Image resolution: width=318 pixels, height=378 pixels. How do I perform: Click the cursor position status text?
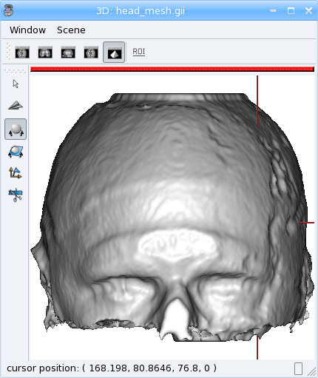(112, 368)
